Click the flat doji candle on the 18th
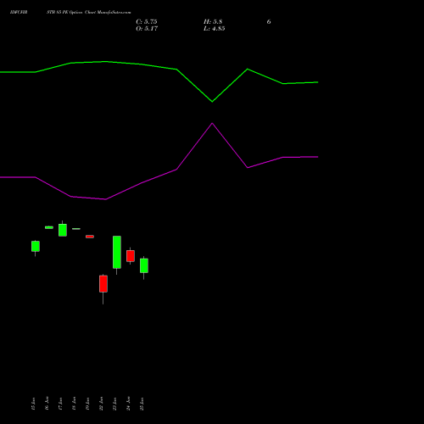424x424 pixels. point(76,229)
